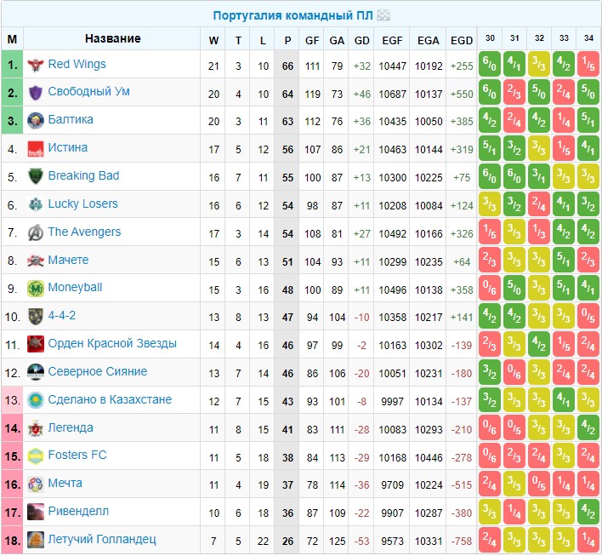
Task: Open the Летучий Голландец team link
Action: click(x=102, y=539)
